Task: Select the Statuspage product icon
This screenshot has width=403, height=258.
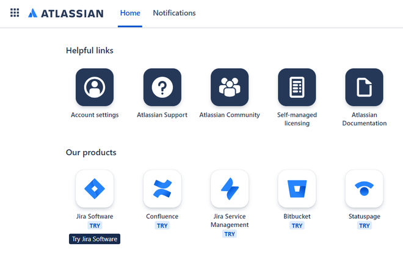Action: pos(364,189)
